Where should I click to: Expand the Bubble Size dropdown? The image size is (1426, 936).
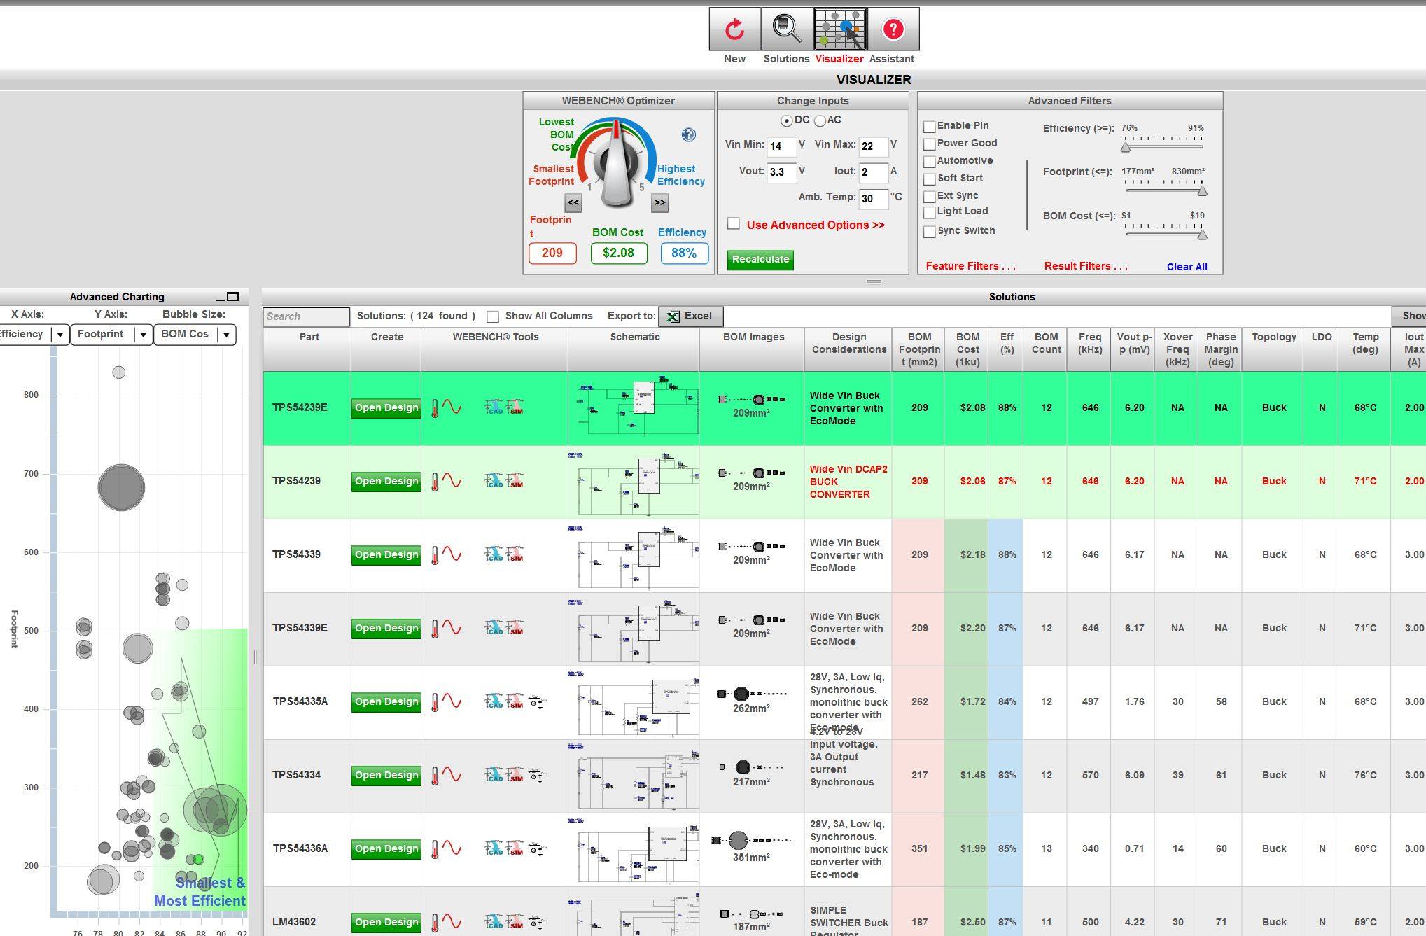[226, 335]
